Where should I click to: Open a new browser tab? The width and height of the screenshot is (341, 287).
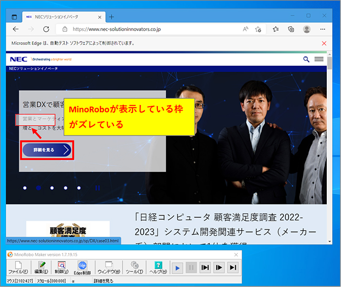[x=112, y=17]
